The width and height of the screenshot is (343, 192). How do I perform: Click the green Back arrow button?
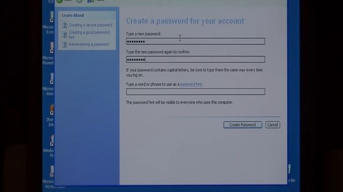(x=60, y=1)
